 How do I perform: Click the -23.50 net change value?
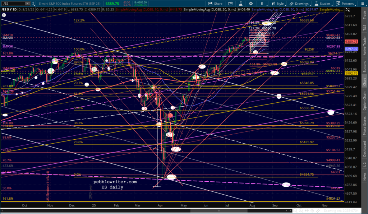[x=127, y=3]
